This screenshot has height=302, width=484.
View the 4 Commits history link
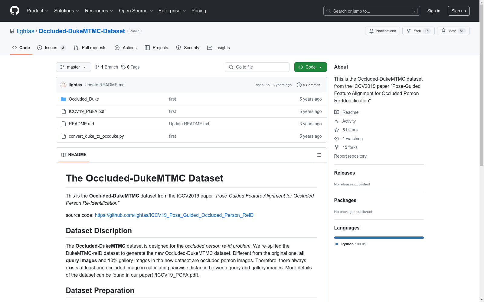point(309,85)
